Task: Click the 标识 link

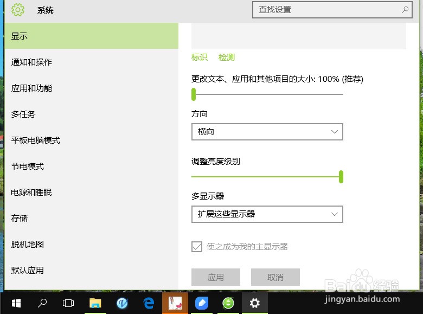Action: coord(200,57)
